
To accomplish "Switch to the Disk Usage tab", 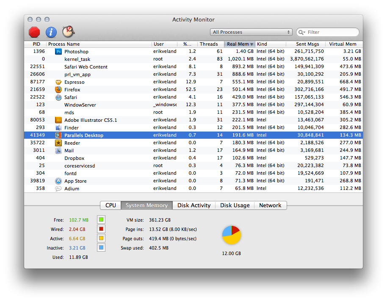I will click(235, 206).
